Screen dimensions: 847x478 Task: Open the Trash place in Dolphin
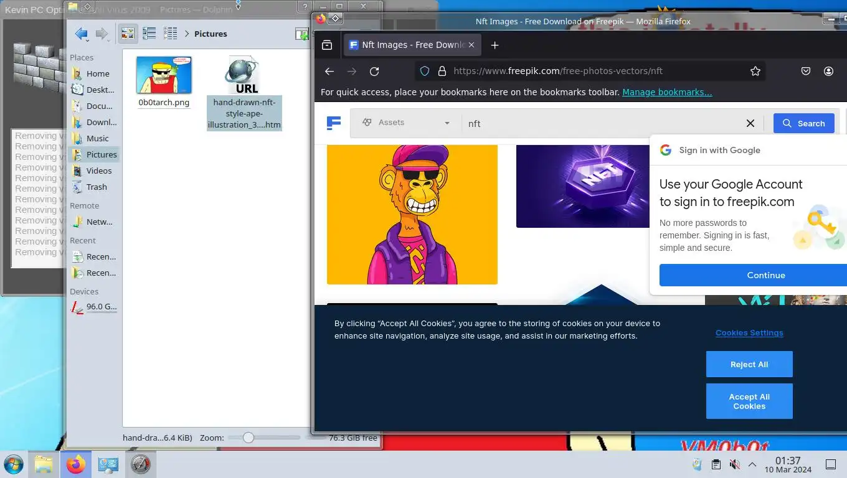click(x=93, y=187)
